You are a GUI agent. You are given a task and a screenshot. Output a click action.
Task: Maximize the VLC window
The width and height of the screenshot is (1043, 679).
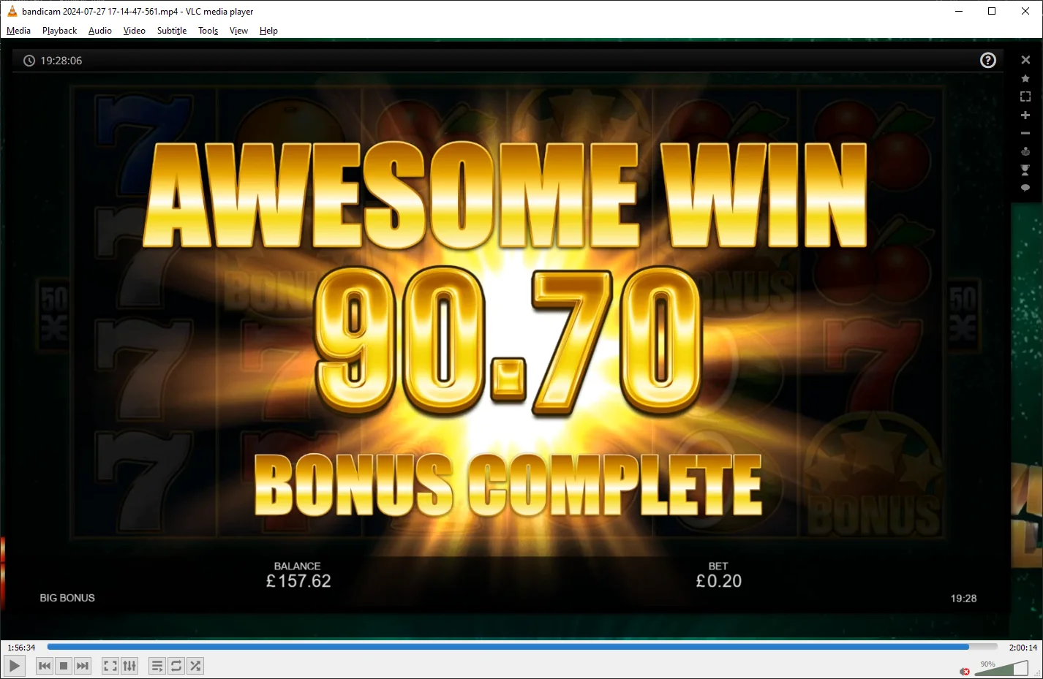point(992,11)
